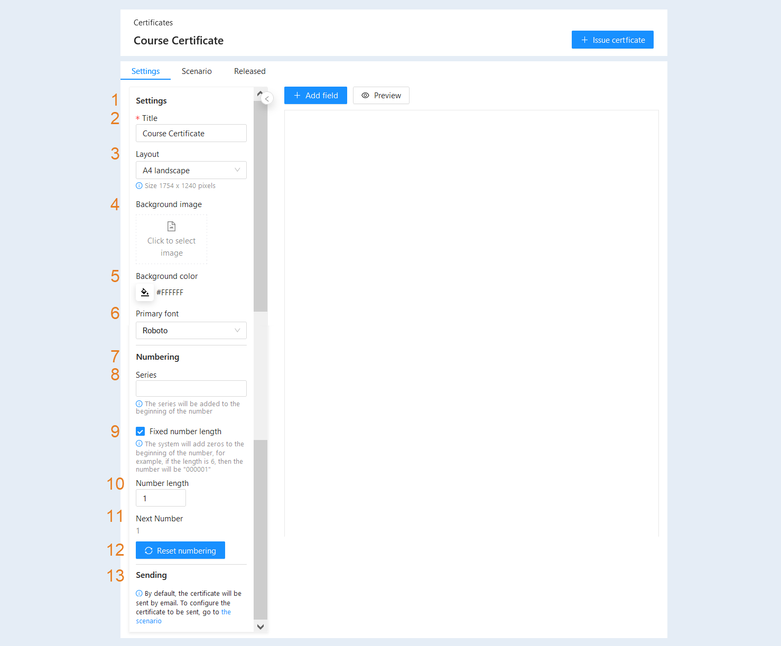Switch to the Released tab
Viewport: 781px width, 646px height.
(250, 71)
